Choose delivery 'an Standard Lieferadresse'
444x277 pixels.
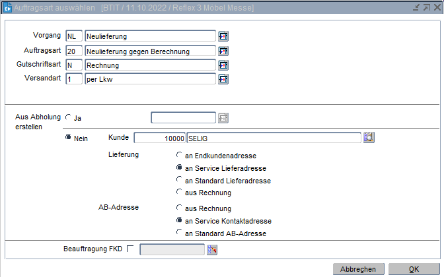click(x=179, y=180)
